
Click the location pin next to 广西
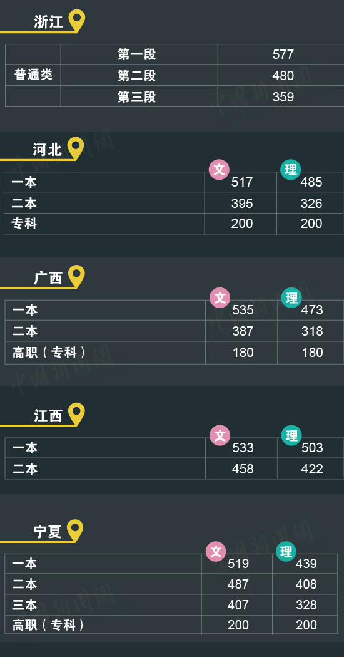pyautogui.click(x=76, y=276)
